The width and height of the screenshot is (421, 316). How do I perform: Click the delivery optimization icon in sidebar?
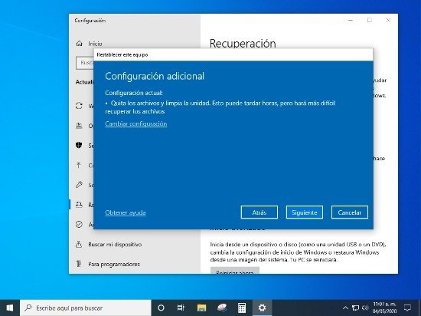point(79,126)
